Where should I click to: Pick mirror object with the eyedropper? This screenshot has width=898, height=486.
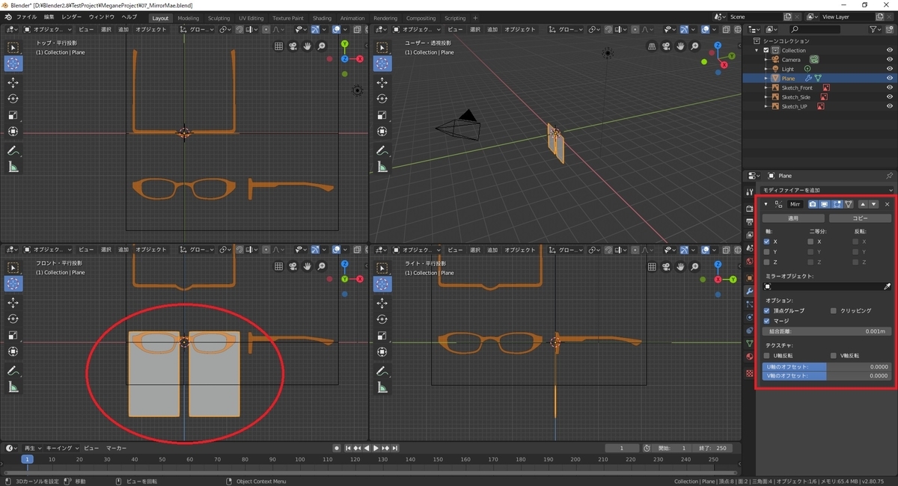pos(888,286)
